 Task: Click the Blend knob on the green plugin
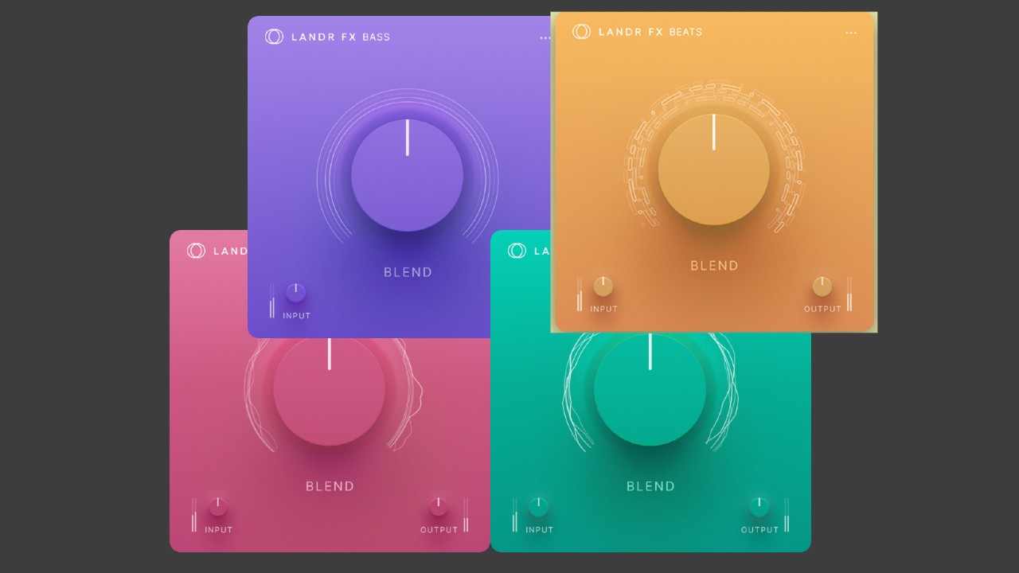click(650, 390)
